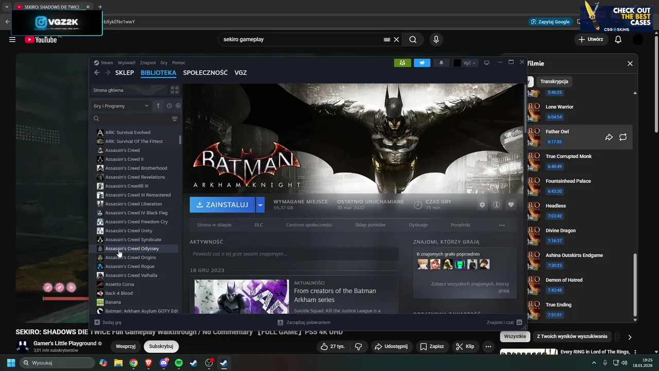The image size is (659, 371).
Task: Create a Klip from the video
Action: point(465,346)
